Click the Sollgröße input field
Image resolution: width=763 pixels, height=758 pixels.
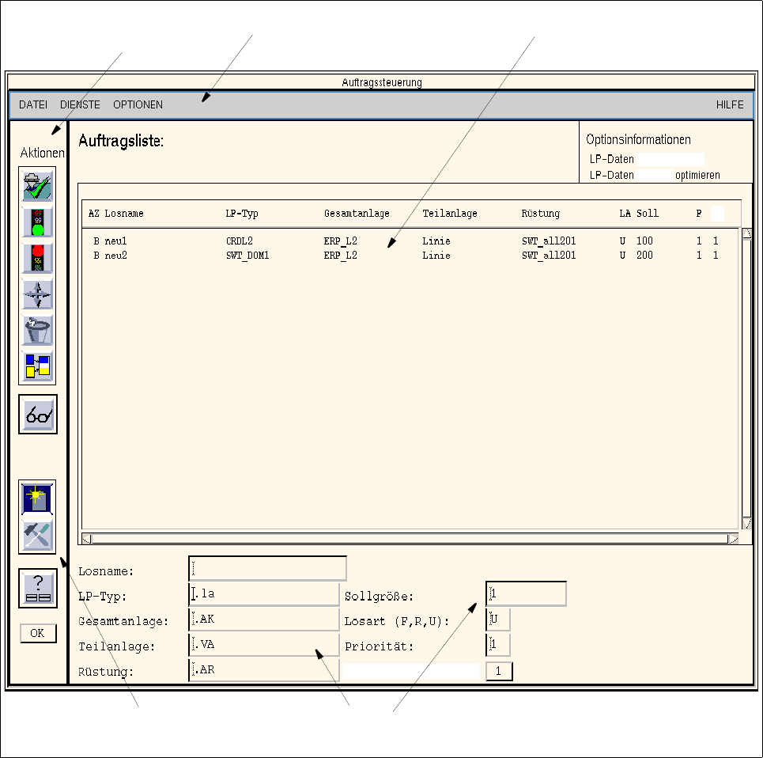click(526, 594)
